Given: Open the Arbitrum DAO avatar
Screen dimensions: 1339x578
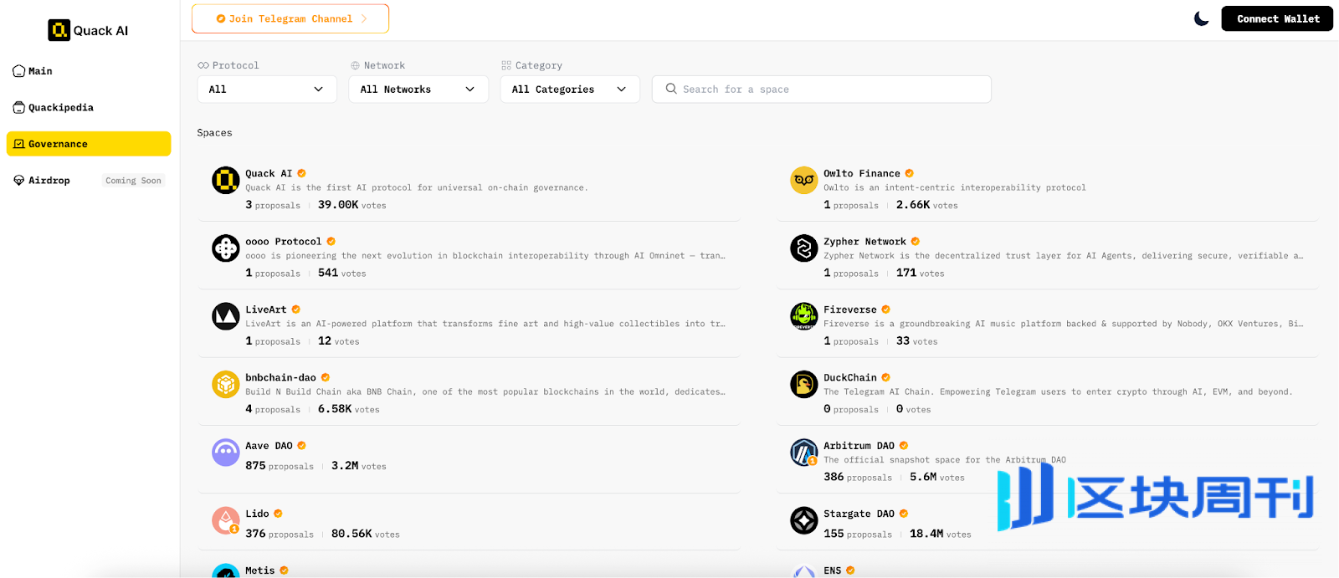Looking at the screenshot, I should pyautogui.click(x=804, y=453).
